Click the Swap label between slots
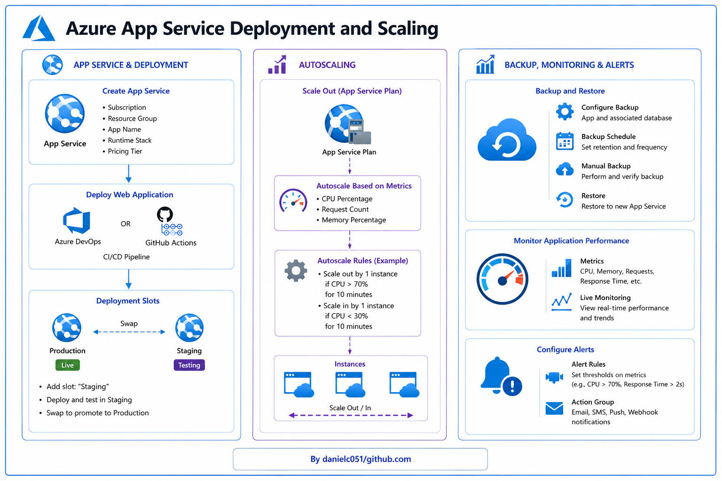 [x=129, y=324]
